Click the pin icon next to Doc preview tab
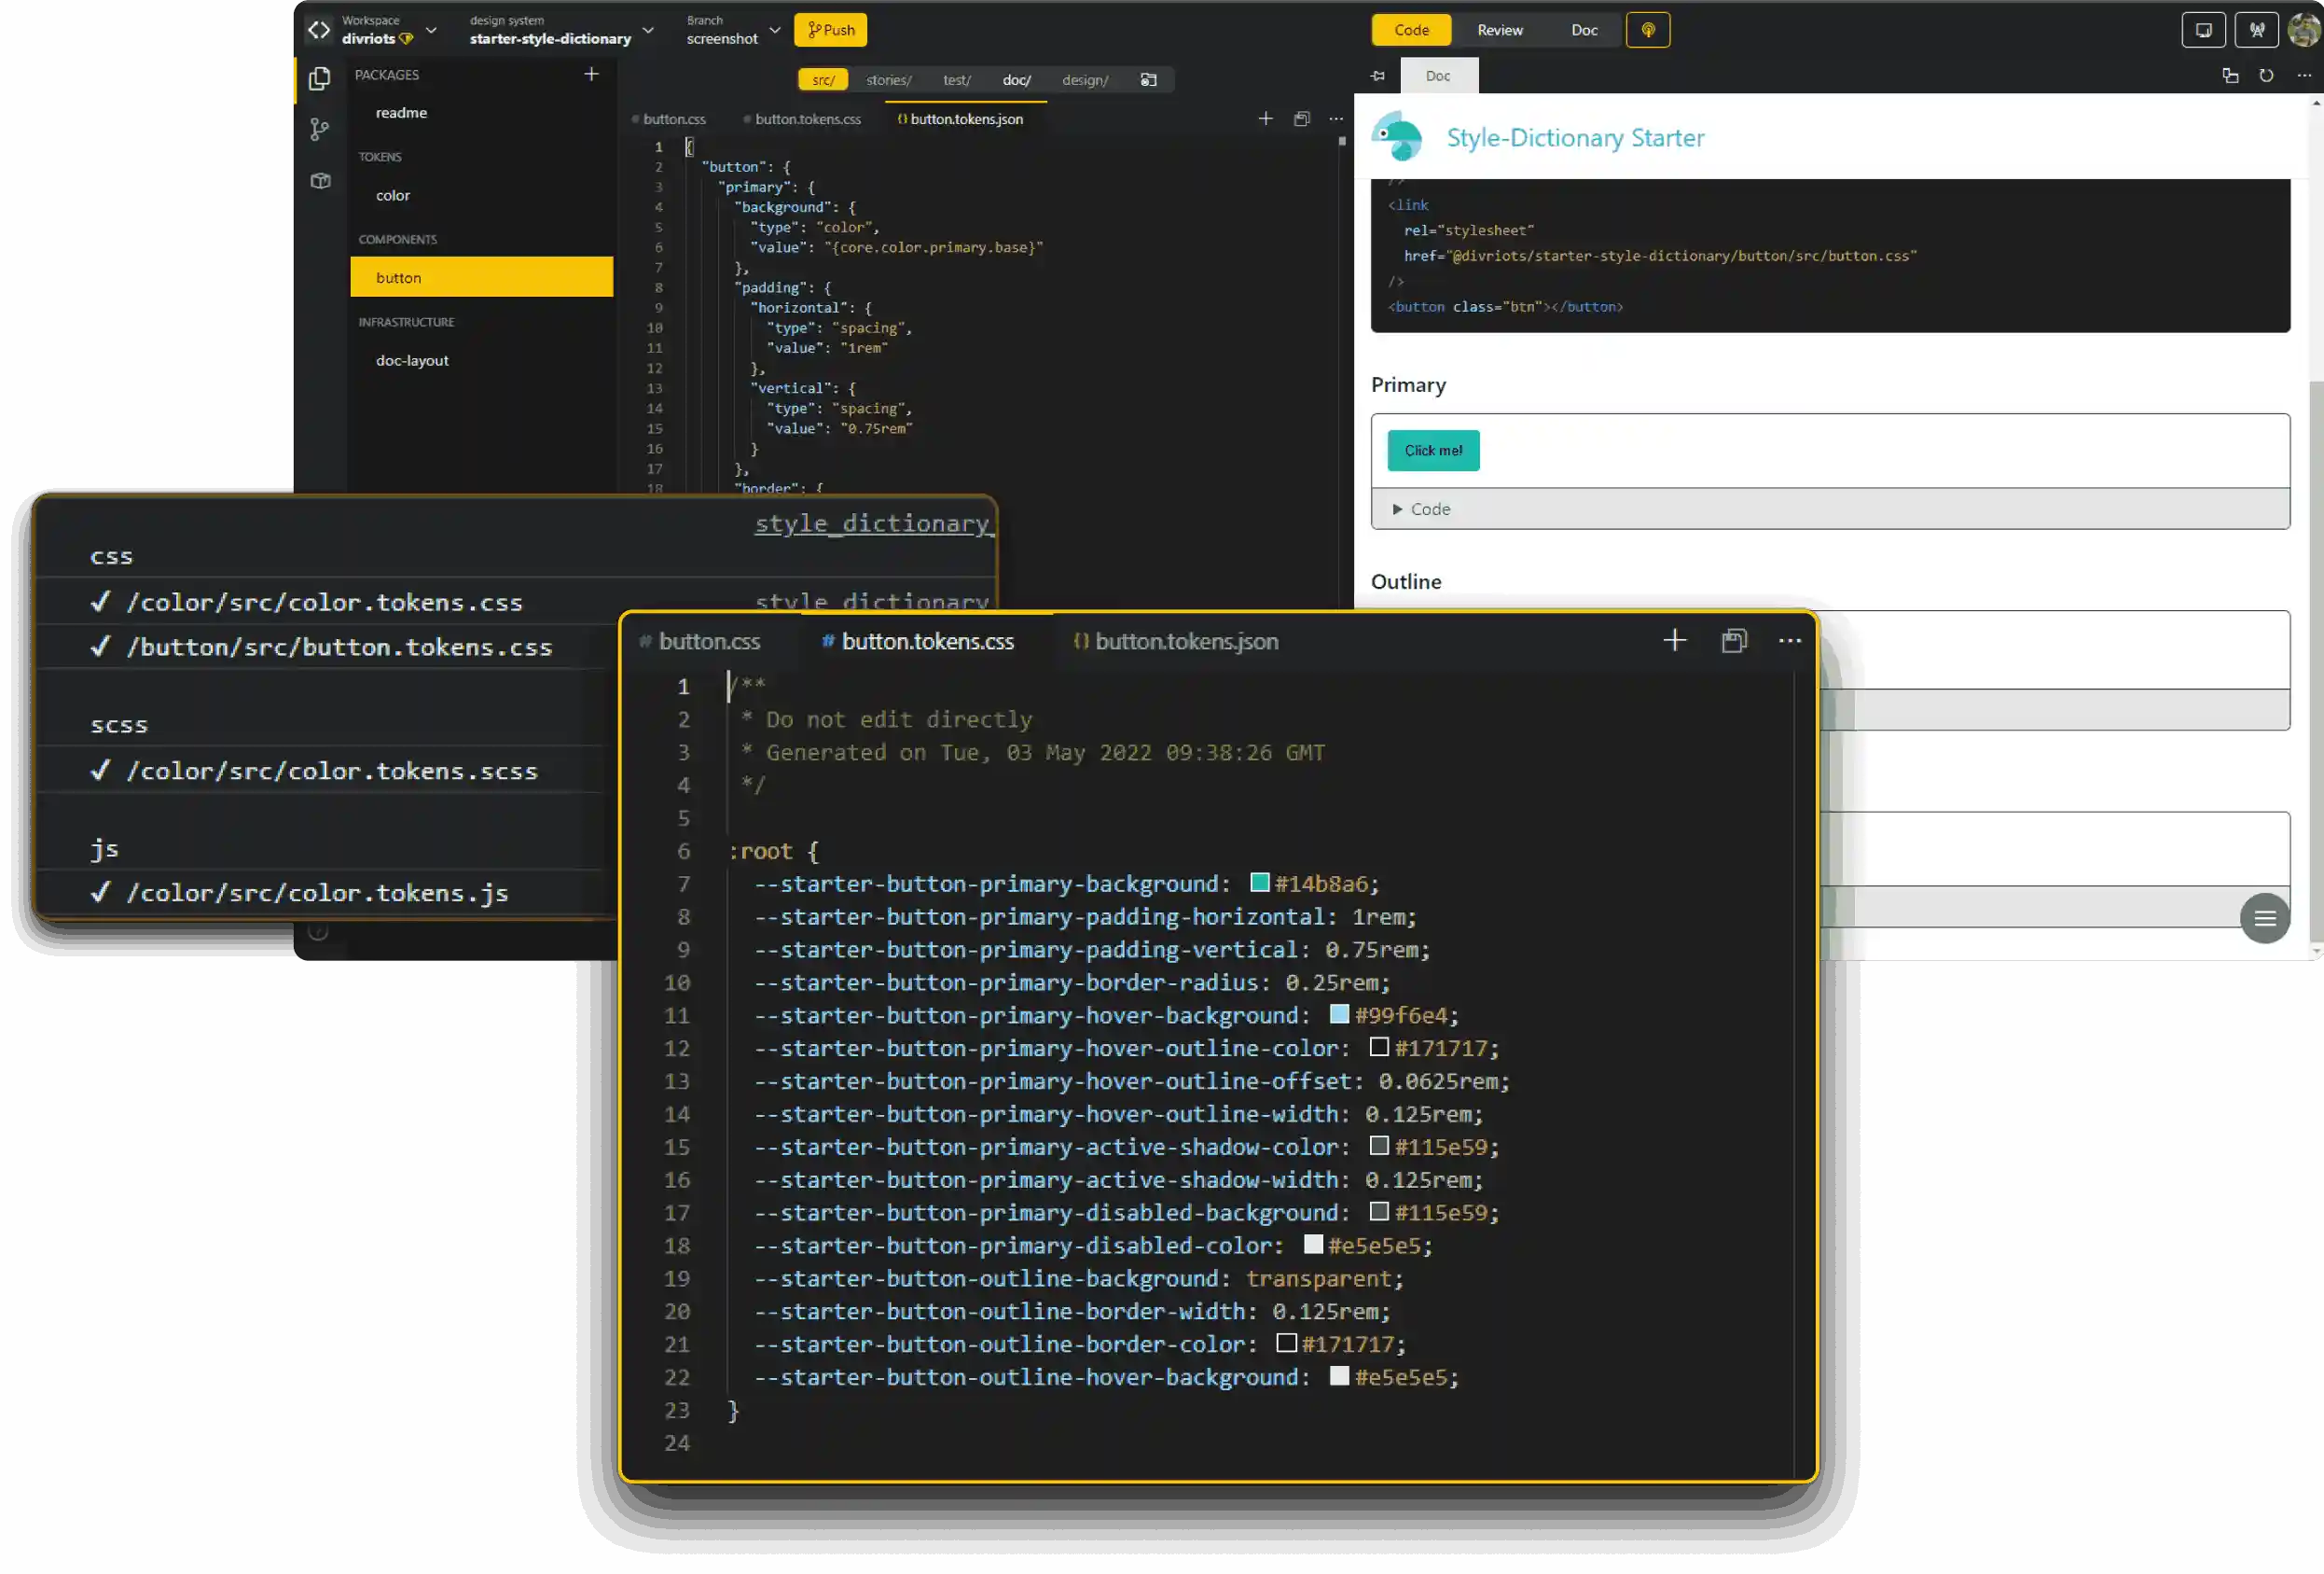Viewport: 2324px width, 1574px height. pos(1377,75)
